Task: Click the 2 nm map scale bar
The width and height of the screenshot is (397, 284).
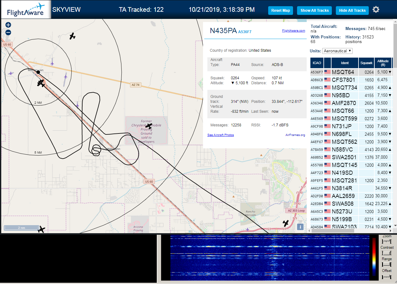Action: pyautogui.click(x=21, y=228)
